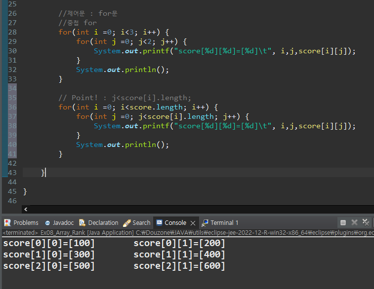The image size is (374, 289).
Task: Click the Remove Launch icon
Action: click(354, 222)
